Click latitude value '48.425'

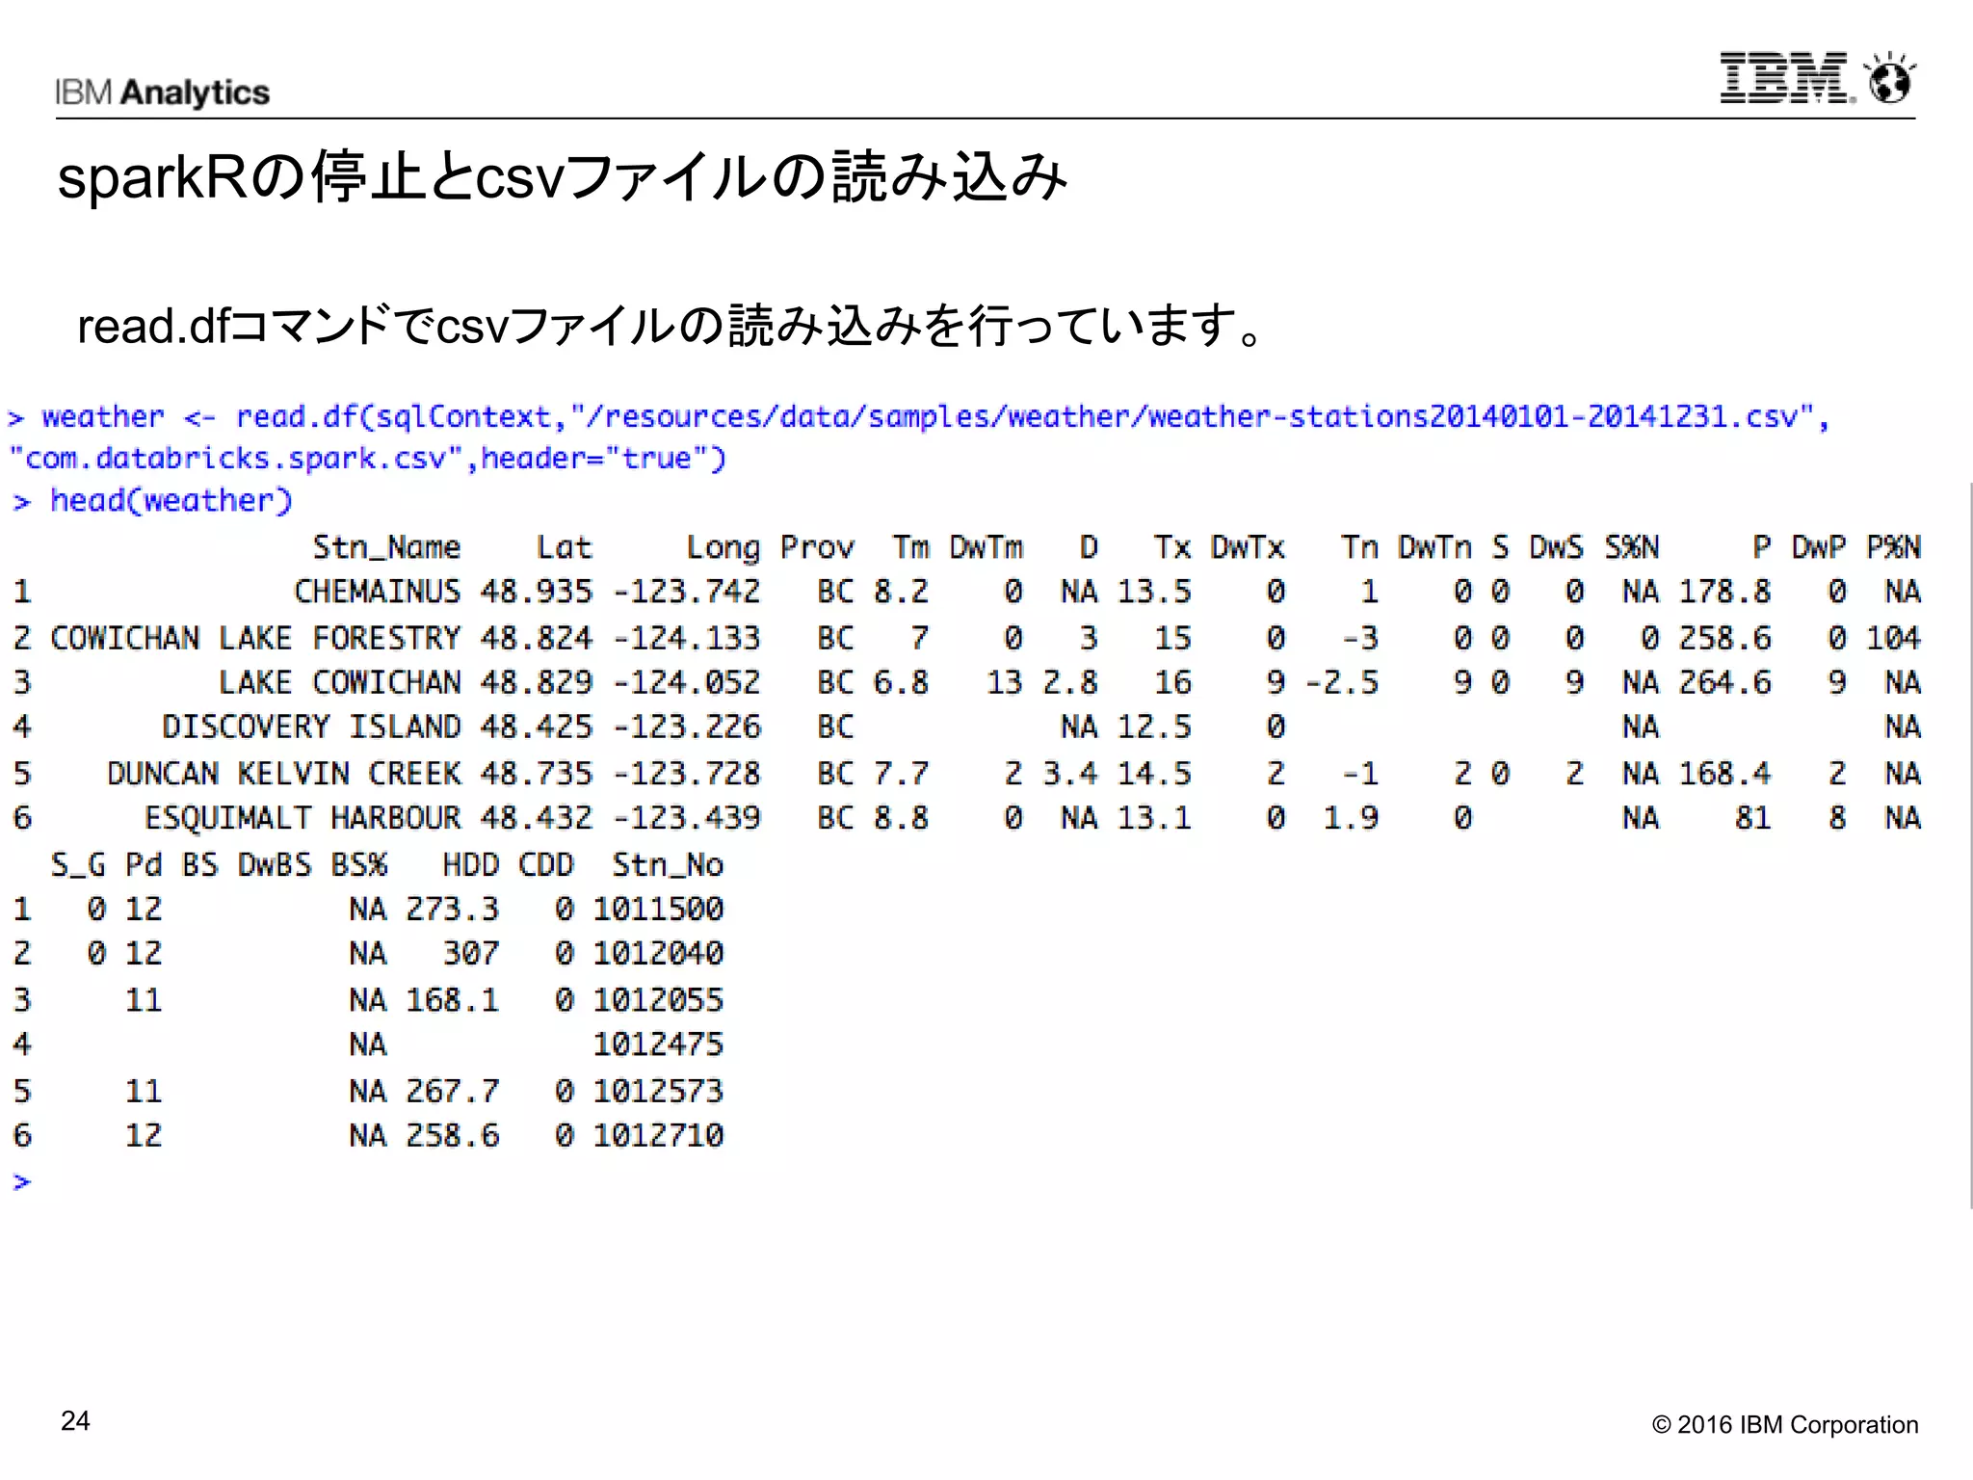click(x=536, y=727)
